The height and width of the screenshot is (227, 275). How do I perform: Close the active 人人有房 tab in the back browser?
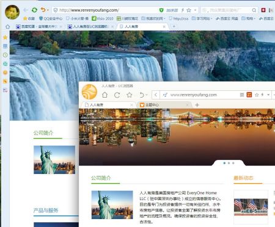164,26
